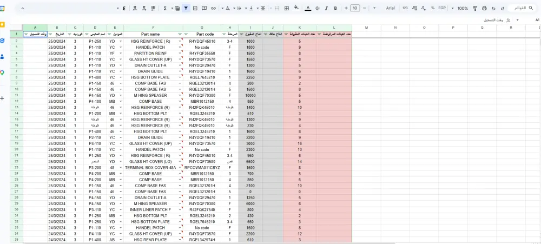541x244 pixels.
Task: Open vertical align options
Action: coord(251,8)
